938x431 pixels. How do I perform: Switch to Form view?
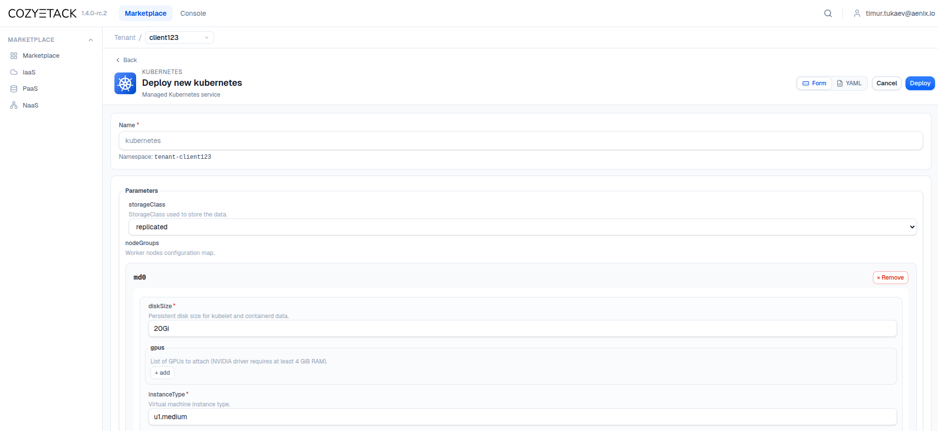814,83
